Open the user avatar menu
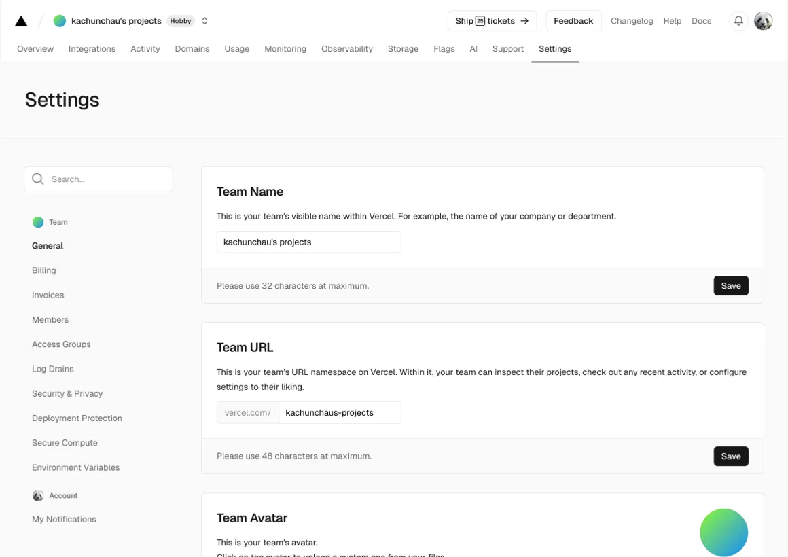Viewport: 788px width, 557px height. 763,20
